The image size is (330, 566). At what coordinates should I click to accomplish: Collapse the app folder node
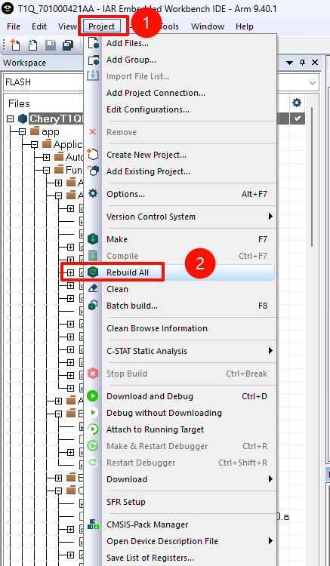point(23,132)
